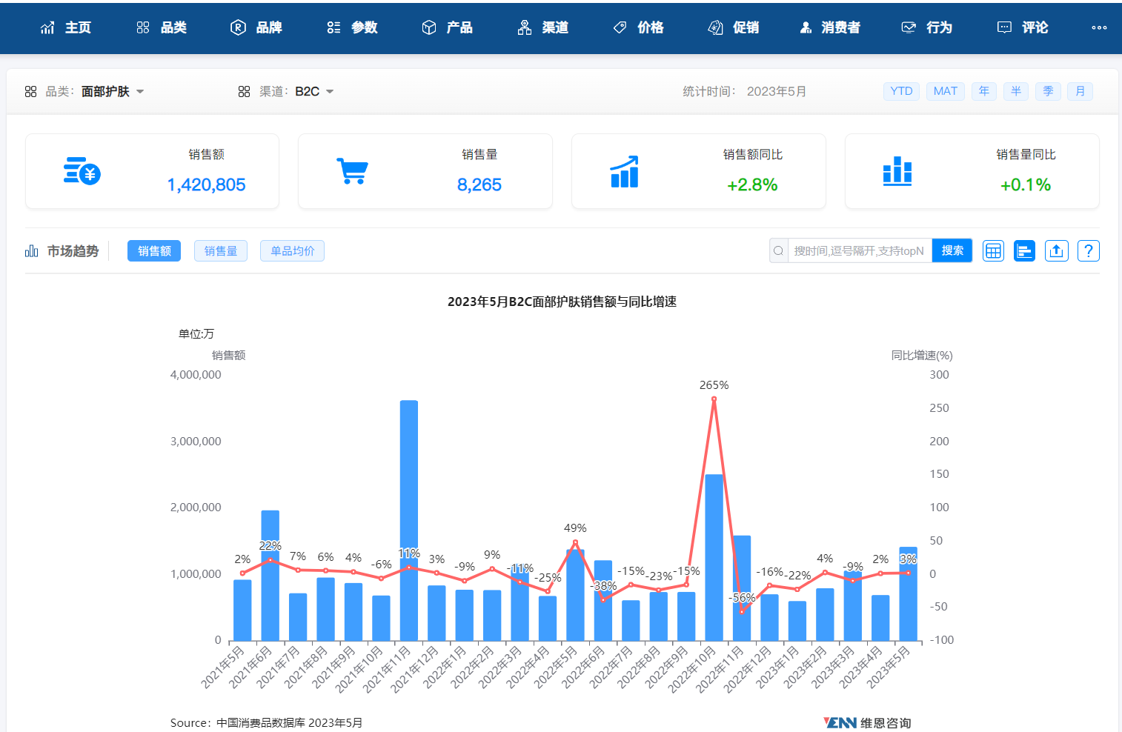This screenshot has width=1122, height=732.
Task: Click the 2023年5月 sales bar
Action: tap(909, 593)
